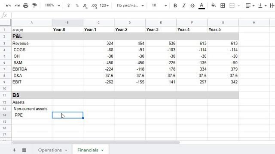The width and height of the screenshot is (275, 154).
Task: Open the font family dropdown
Action: click(x=130, y=6)
